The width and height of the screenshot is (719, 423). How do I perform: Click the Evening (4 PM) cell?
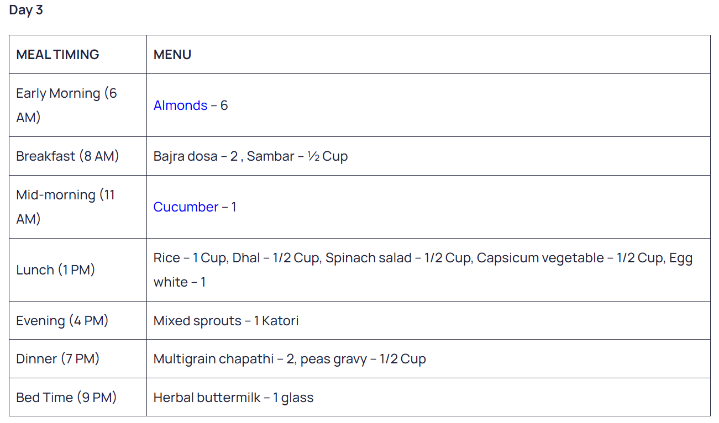click(x=78, y=321)
